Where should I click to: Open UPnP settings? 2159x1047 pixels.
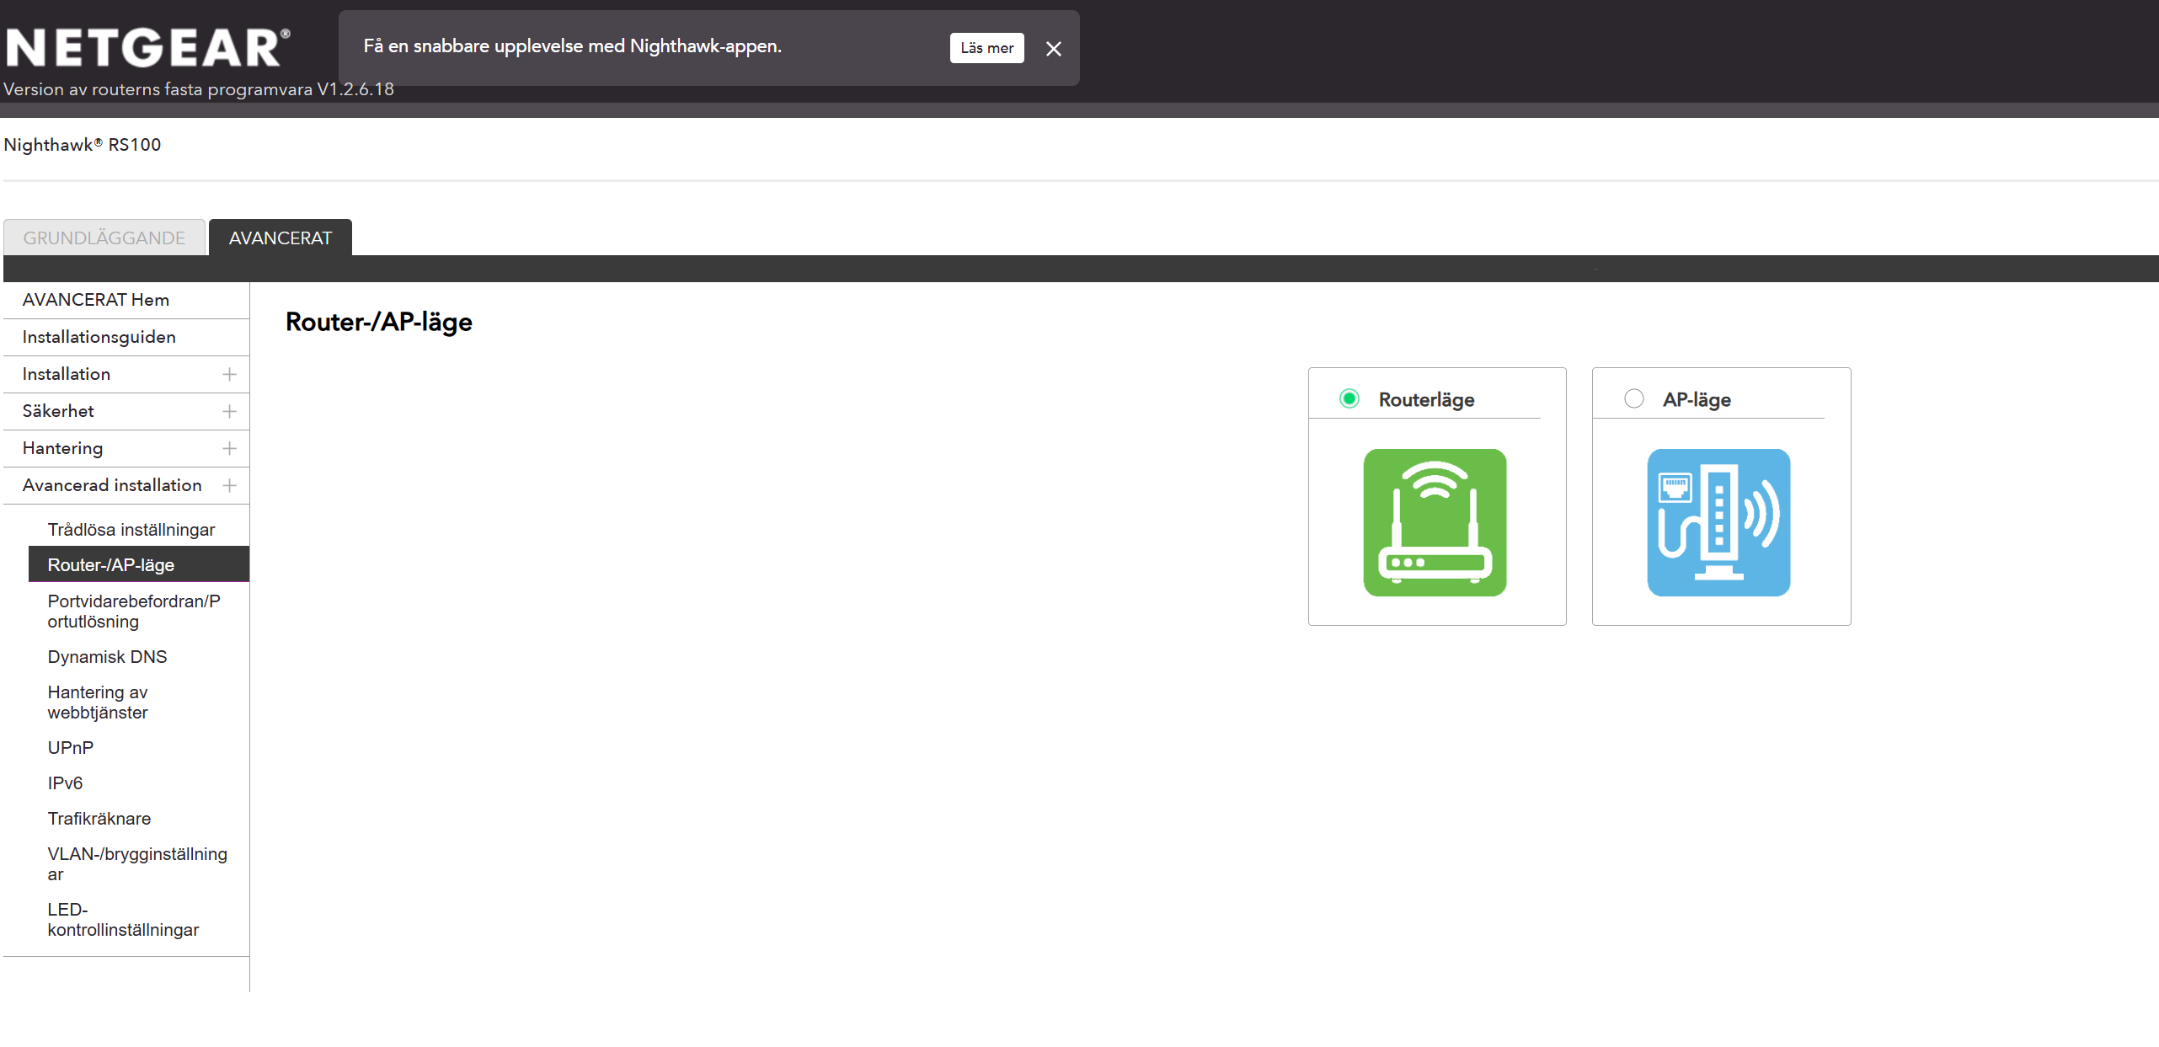pos(71,748)
